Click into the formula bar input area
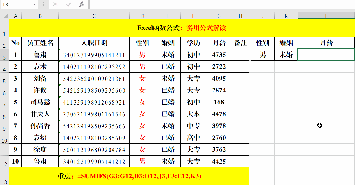 coord(222,4)
